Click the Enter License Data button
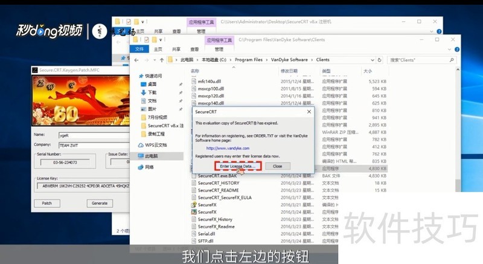The image size is (483, 264). coord(238,166)
